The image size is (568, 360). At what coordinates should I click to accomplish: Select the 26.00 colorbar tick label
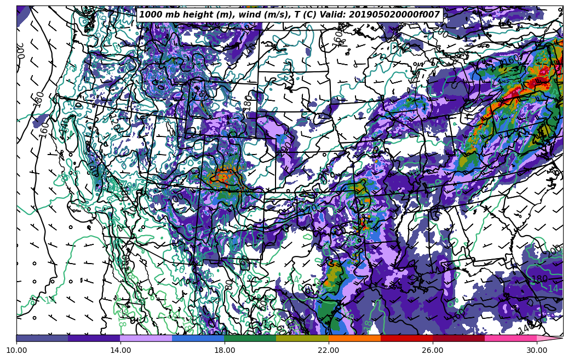(433, 350)
